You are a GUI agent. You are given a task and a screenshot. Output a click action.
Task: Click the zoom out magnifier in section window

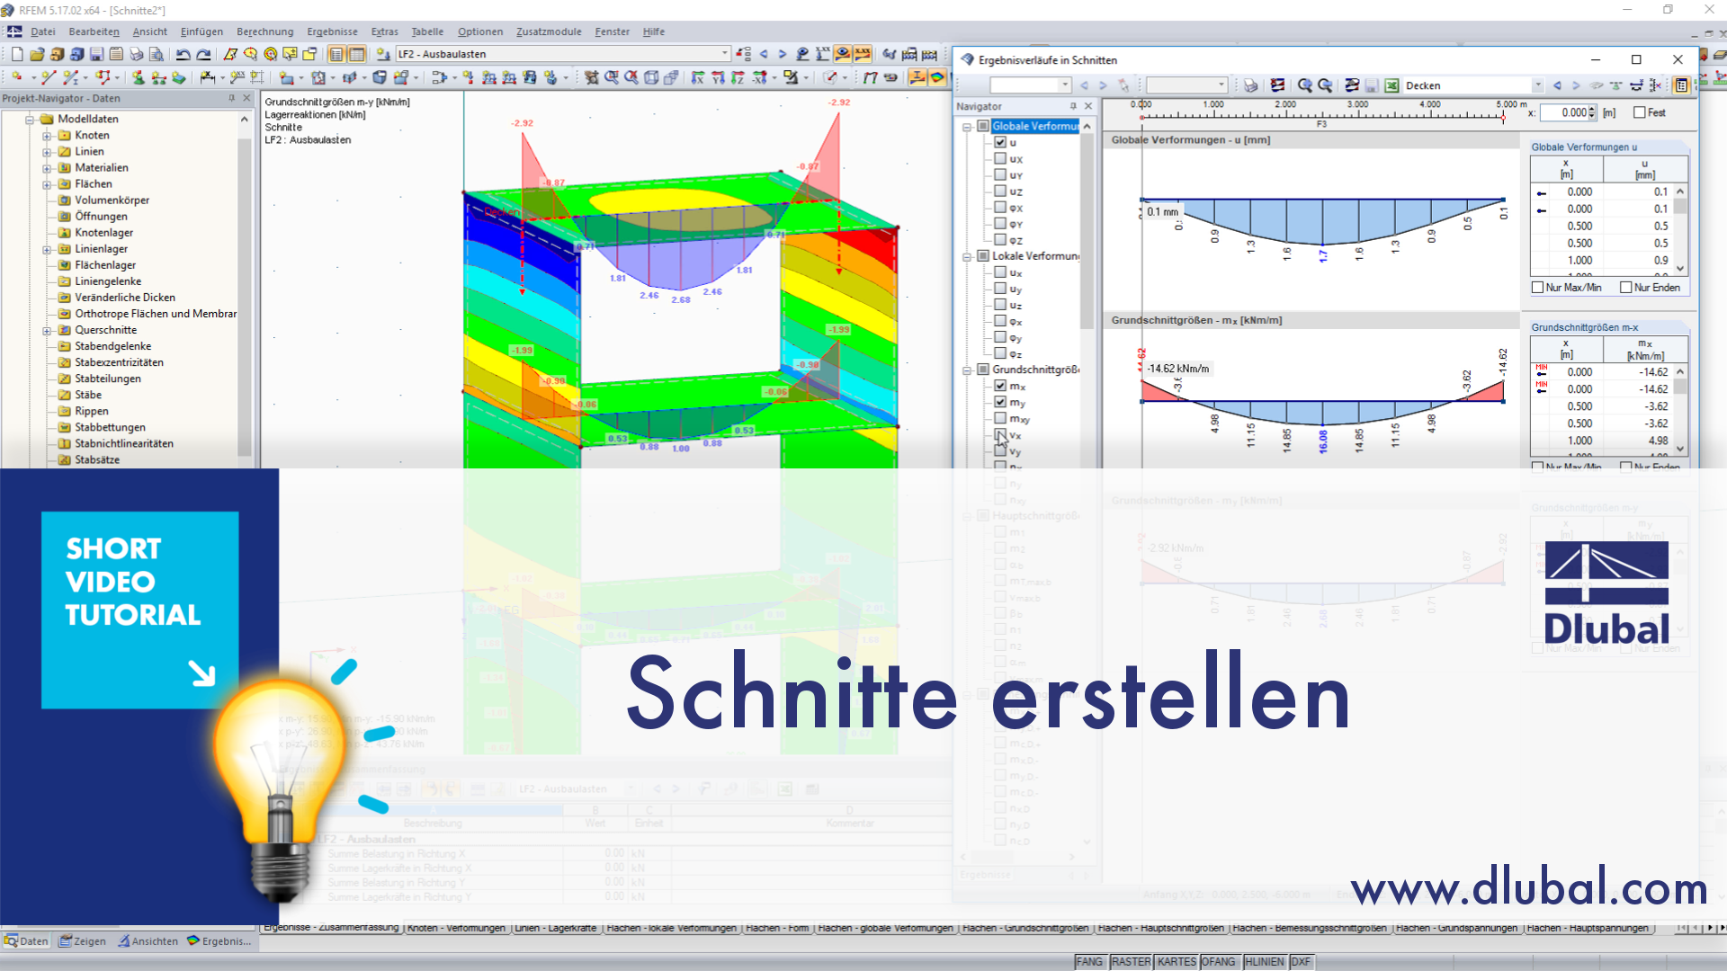[1325, 85]
